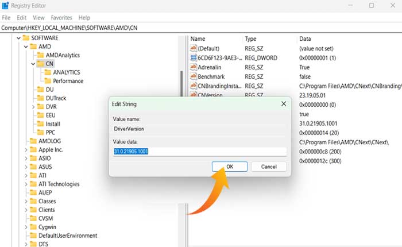The height and width of the screenshot is (247, 402).
Task: Select the ATI Technologies key
Action: click(x=59, y=184)
